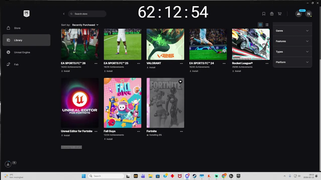
Task: Open Sort by Recently Purchased dropdown
Action: click(85, 25)
